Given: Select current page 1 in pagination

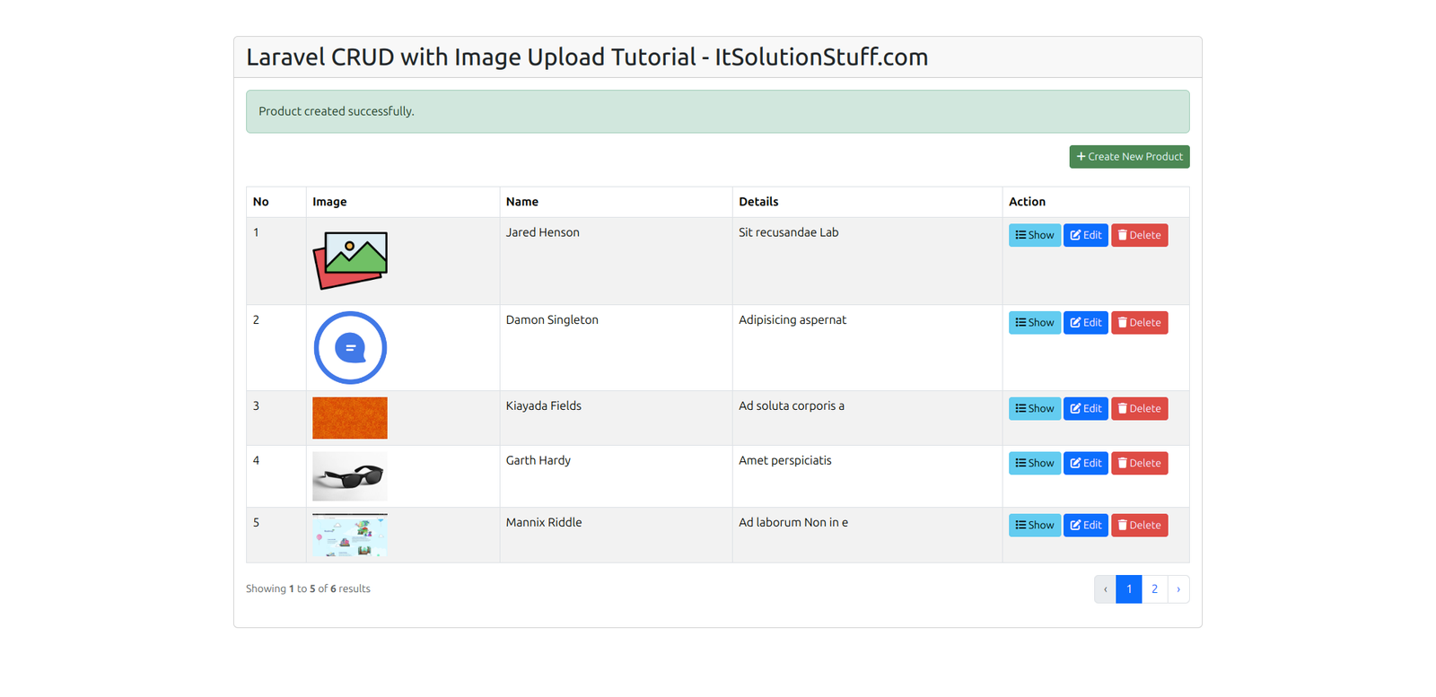Looking at the screenshot, I should tap(1129, 589).
